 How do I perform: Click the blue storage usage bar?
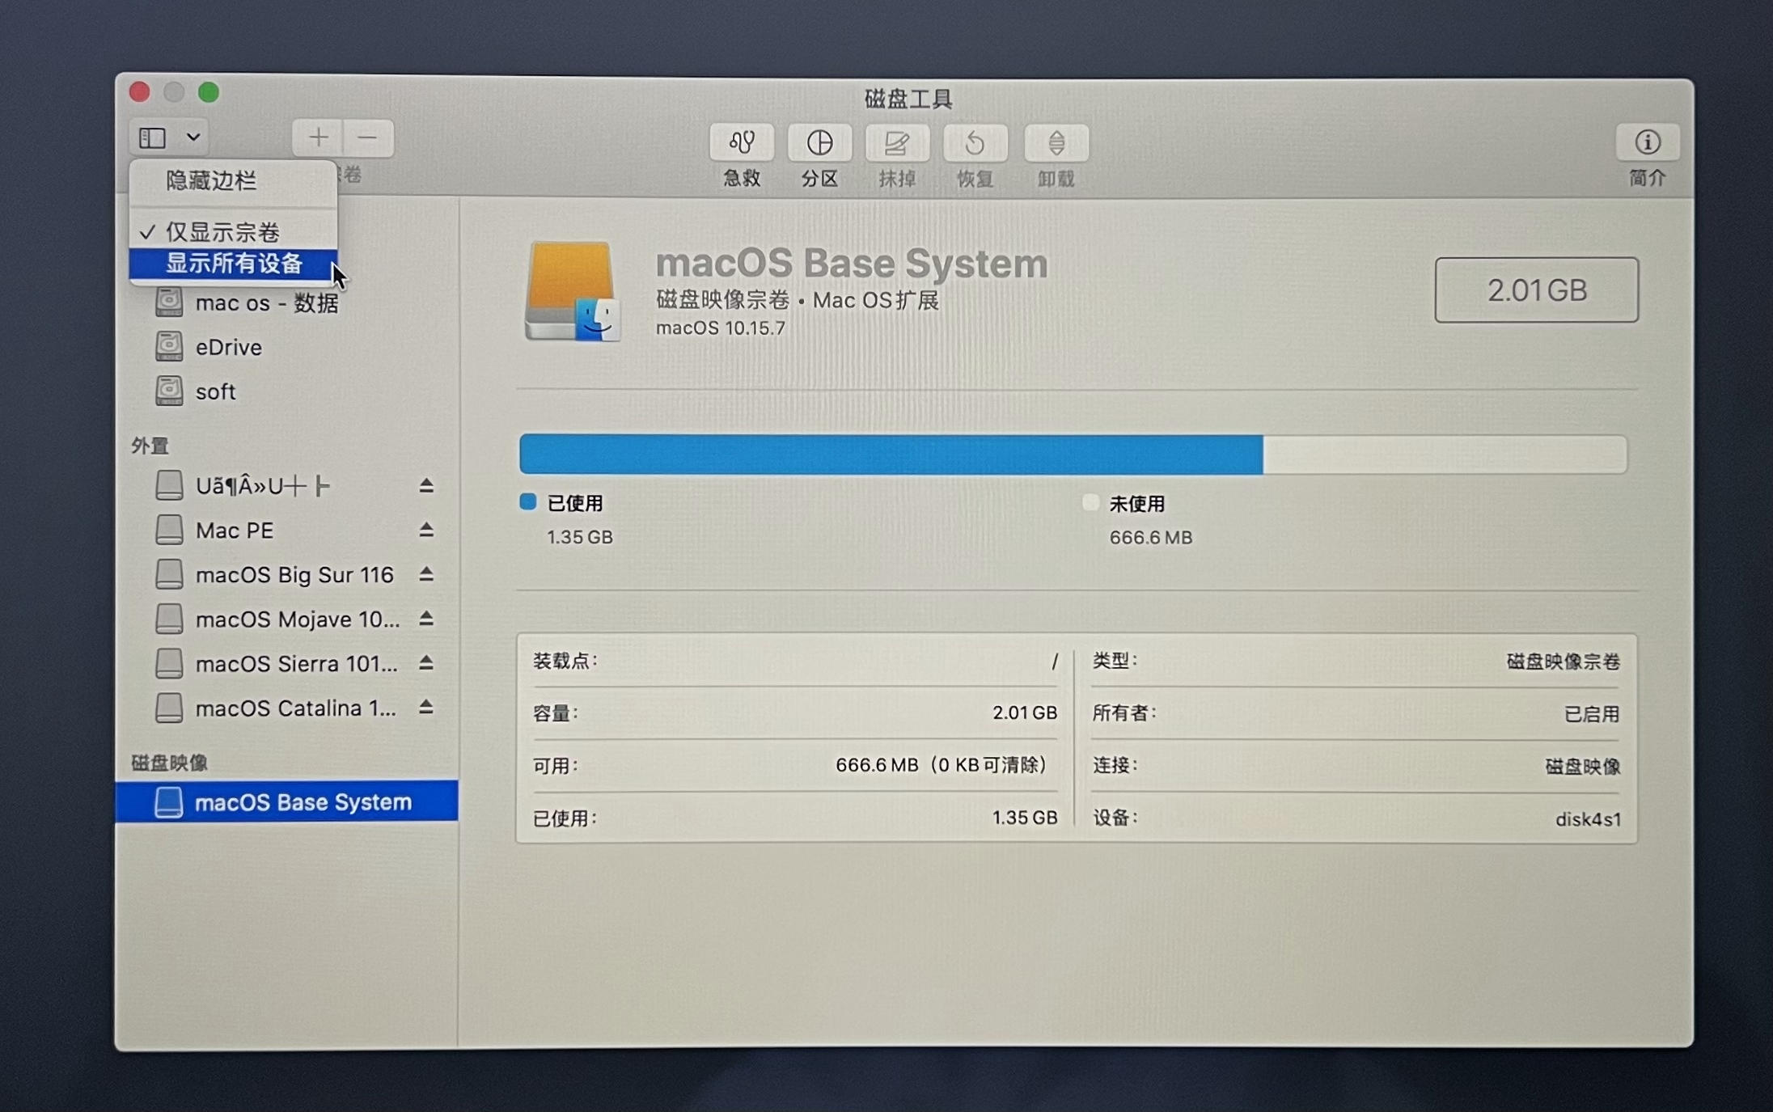click(890, 454)
